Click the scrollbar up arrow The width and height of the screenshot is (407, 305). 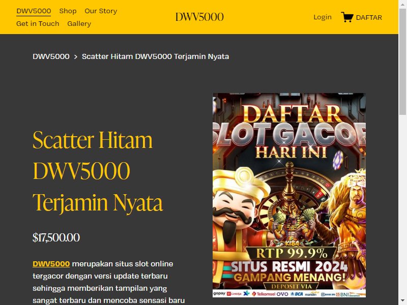[402, 4]
